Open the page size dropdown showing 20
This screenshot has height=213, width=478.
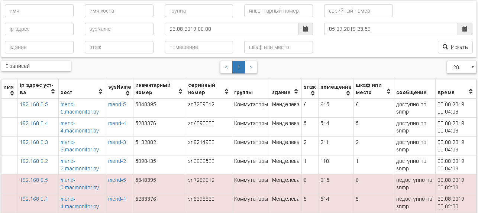(x=461, y=67)
